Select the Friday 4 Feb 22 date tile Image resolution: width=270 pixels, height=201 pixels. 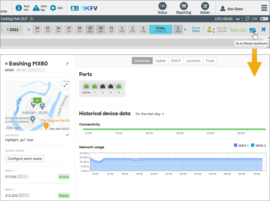[161, 29]
